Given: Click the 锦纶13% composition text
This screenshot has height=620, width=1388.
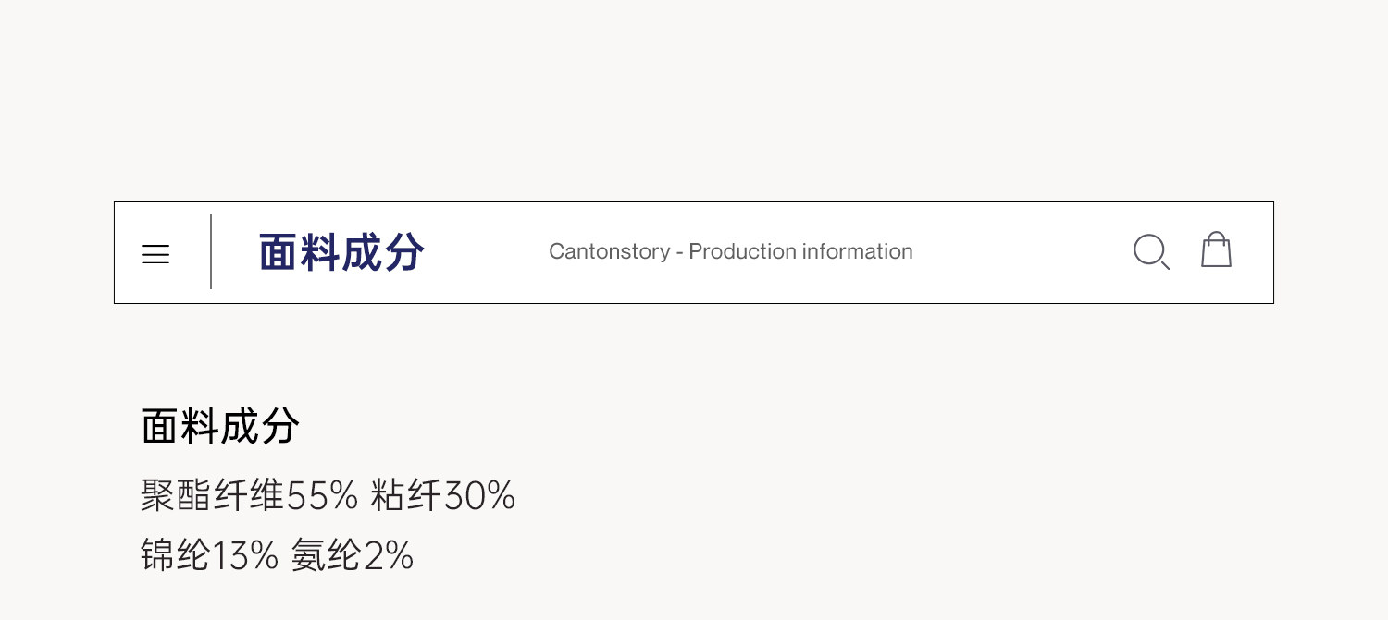Looking at the screenshot, I should pyautogui.click(x=209, y=555).
